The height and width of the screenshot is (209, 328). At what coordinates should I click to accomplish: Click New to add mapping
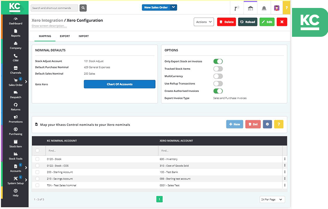click(234, 124)
